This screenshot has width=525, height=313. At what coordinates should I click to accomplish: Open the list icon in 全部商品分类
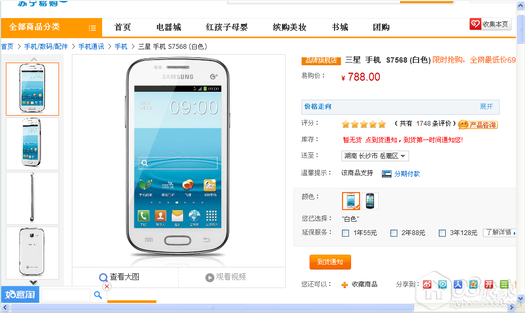[x=92, y=28]
